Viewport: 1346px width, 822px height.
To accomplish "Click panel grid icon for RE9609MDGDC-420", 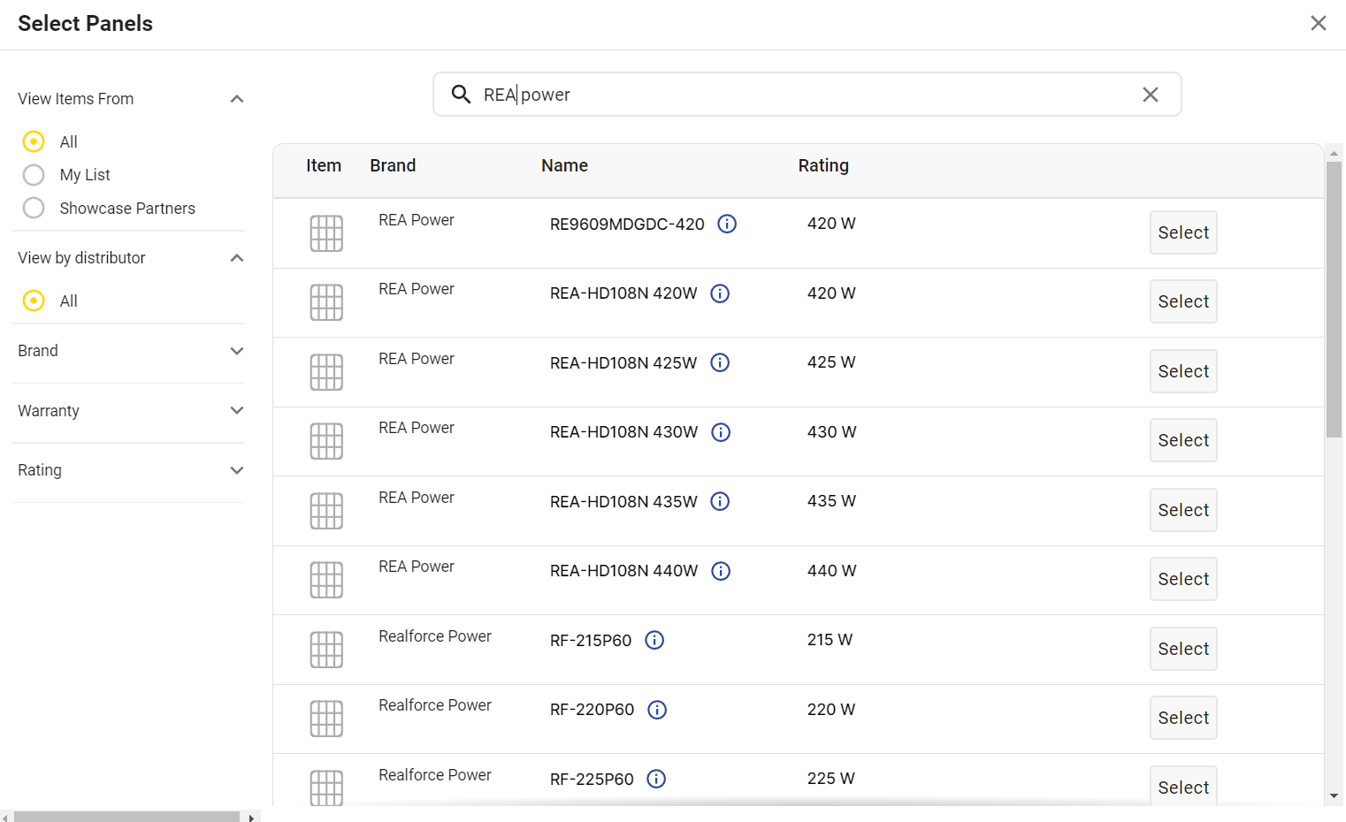I will (x=326, y=233).
